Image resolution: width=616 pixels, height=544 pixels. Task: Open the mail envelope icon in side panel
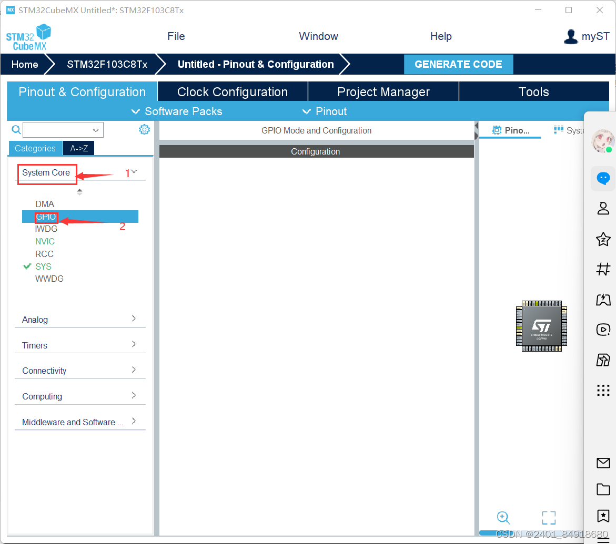click(x=603, y=463)
